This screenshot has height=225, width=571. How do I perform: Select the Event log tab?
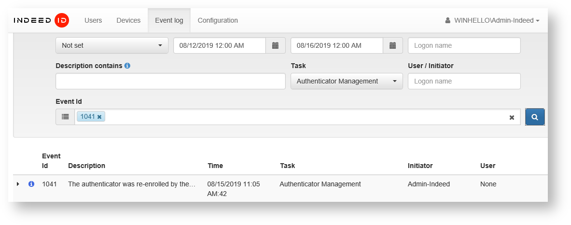pos(169,20)
